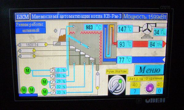The image size is (184, 110).
Task: Click the БКМ logo button
Action: 22,16
